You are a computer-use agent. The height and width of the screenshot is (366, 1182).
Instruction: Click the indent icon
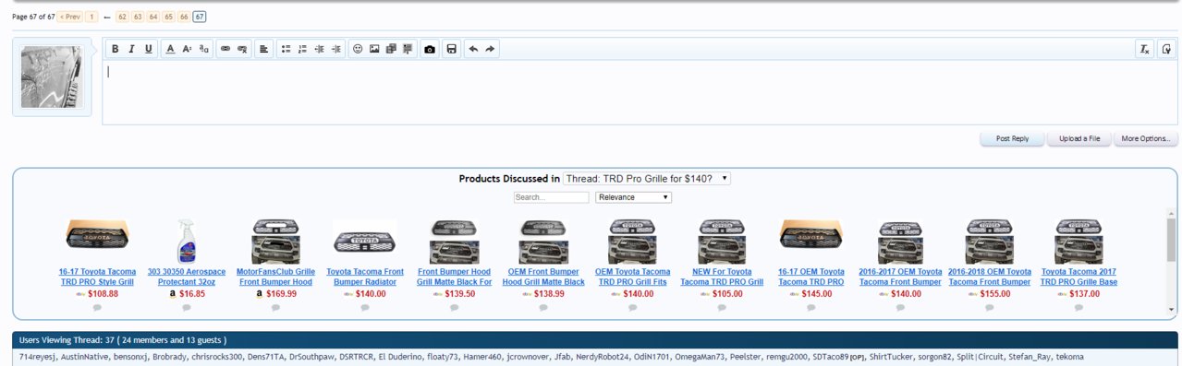[335, 49]
